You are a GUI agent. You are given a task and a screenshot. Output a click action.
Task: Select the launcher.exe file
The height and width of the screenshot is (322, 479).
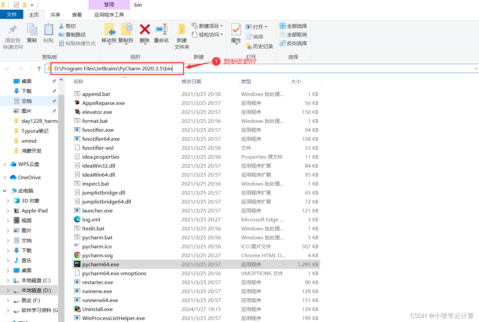tap(98, 210)
